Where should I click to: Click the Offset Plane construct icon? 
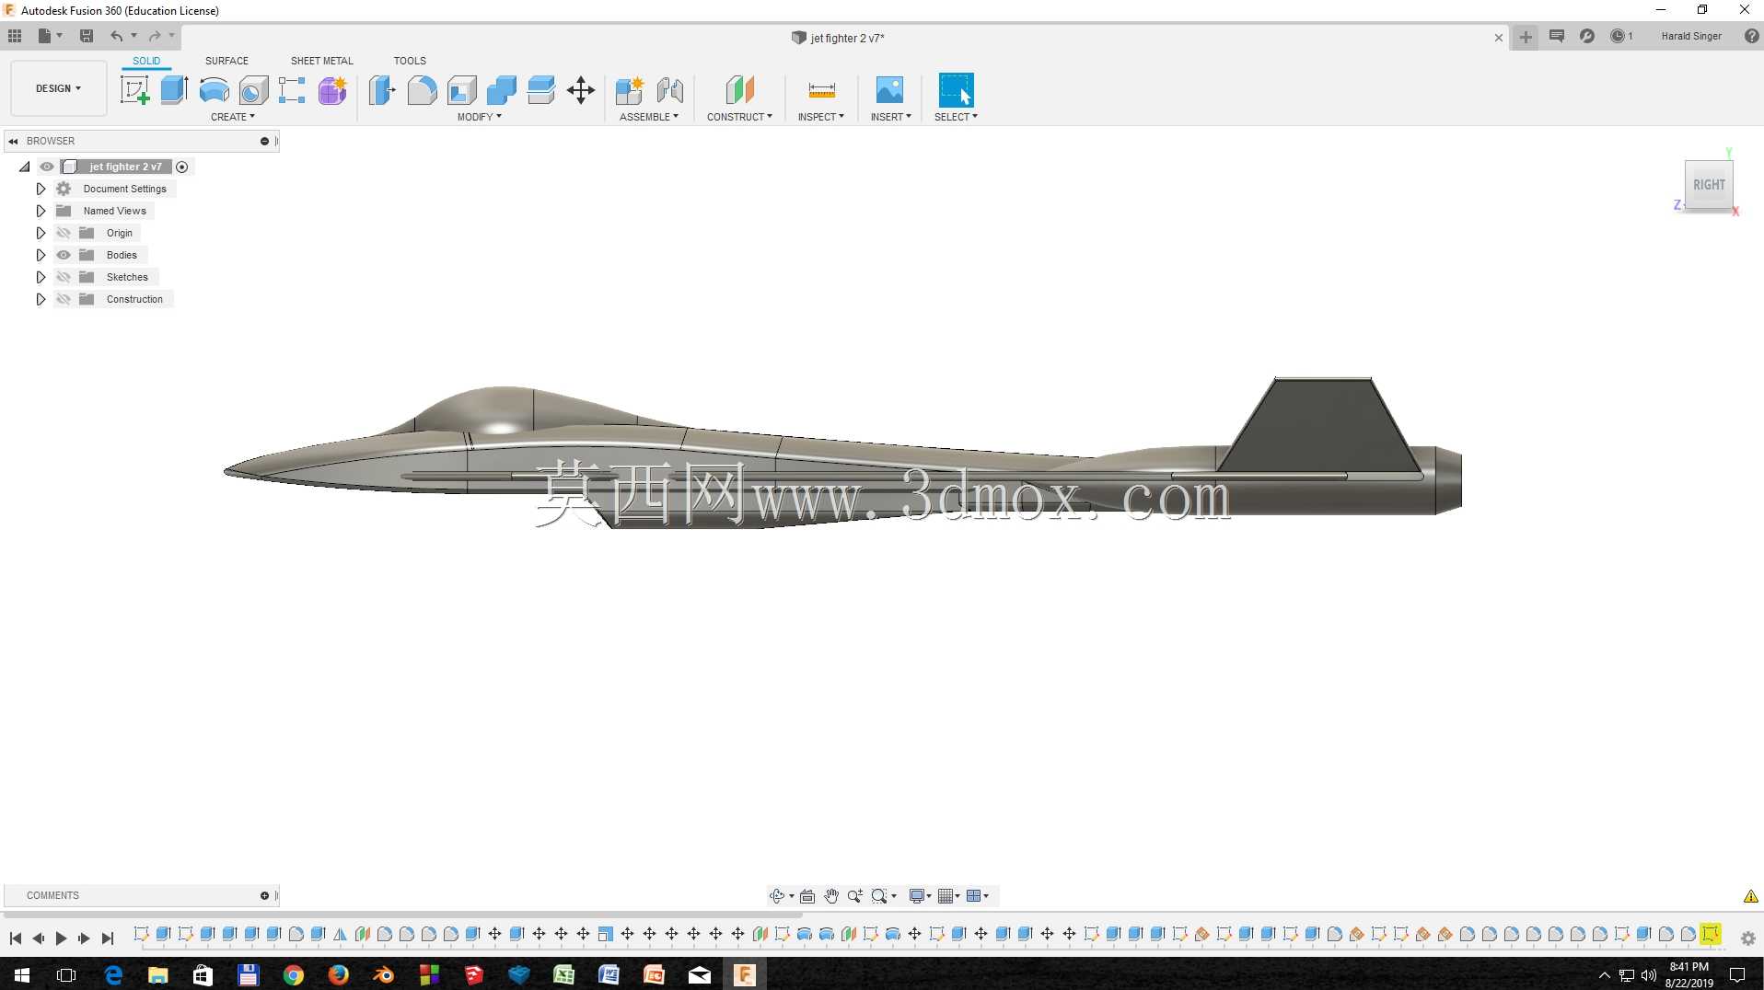pos(739,90)
